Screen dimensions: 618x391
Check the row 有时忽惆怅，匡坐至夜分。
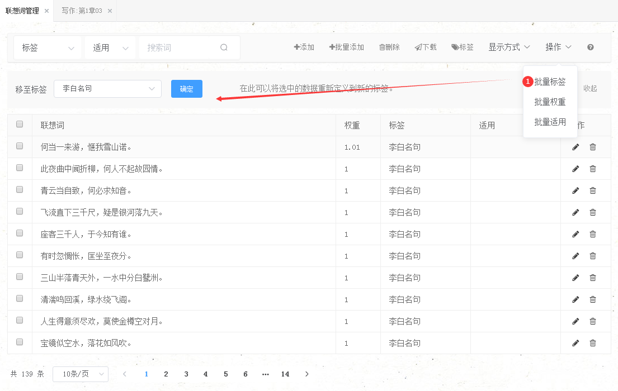(20, 255)
